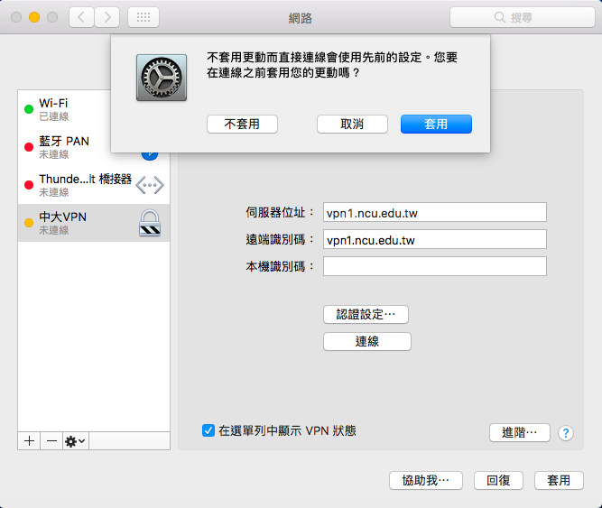602x508 pixels.
Task: Click the empty 本機識別碼 field
Action: 434,266
